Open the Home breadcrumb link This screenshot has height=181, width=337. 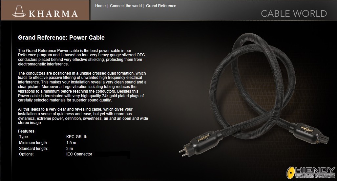[100, 6]
